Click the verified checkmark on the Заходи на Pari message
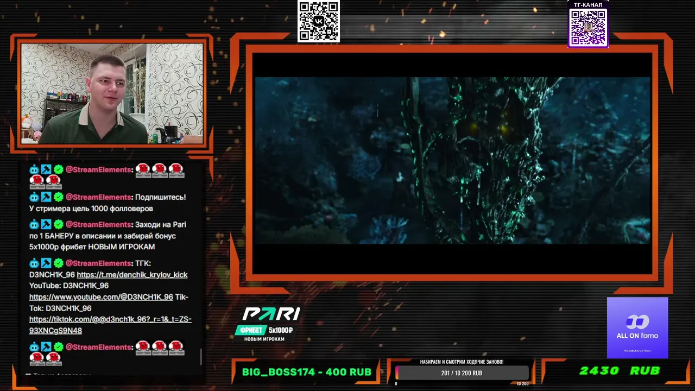 58,224
